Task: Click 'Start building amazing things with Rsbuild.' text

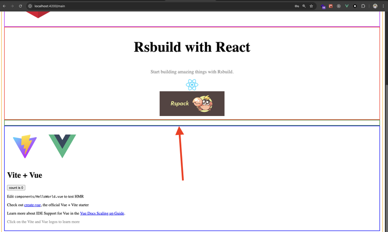Action: click(x=192, y=72)
